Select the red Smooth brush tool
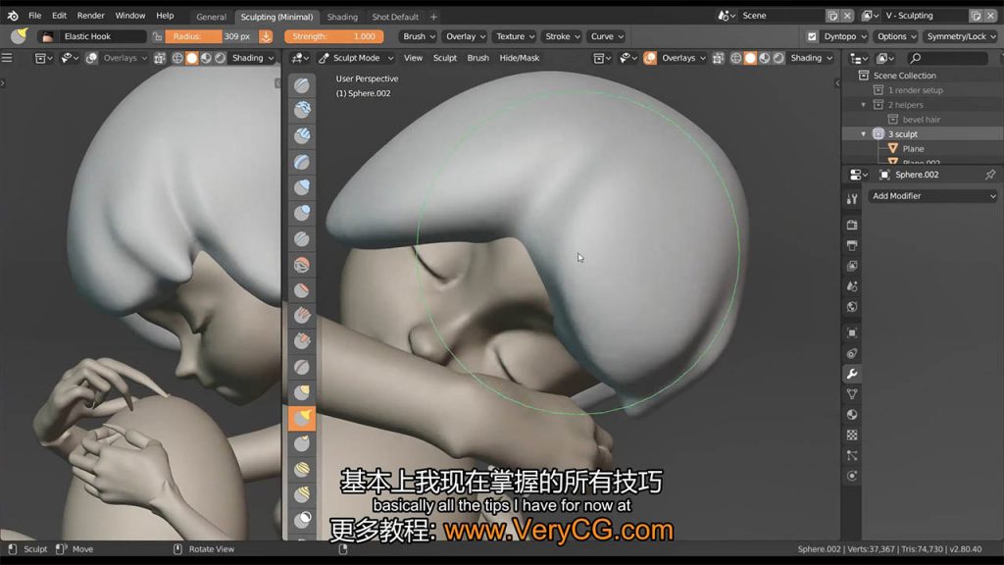The height and width of the screenshot is (565, 1004). coord(302,265)
